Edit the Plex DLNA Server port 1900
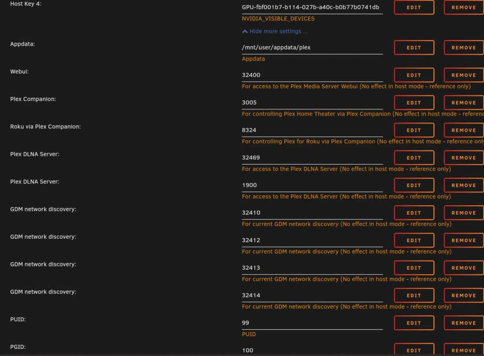This screenshot has height=356, width=484. coord(414,185)
